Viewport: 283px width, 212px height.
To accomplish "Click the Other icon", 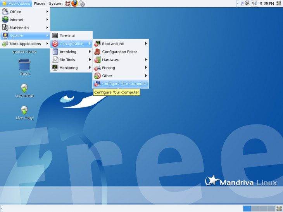I will pyautogui.click(x=97, y=76).
